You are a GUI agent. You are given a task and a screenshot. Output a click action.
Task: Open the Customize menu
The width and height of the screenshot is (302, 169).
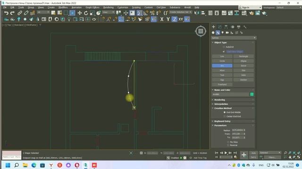pyautogui.click(x=123, y=8)
